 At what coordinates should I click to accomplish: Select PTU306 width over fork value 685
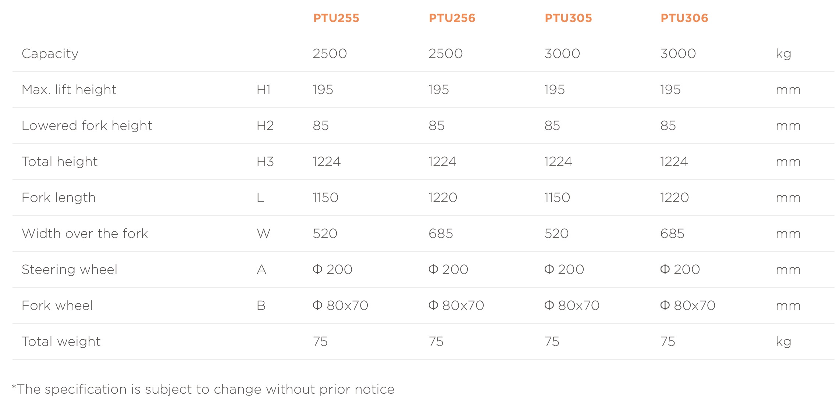[672, 234]
